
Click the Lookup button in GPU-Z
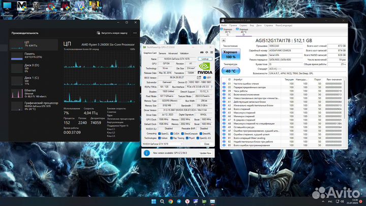point(205,59)
